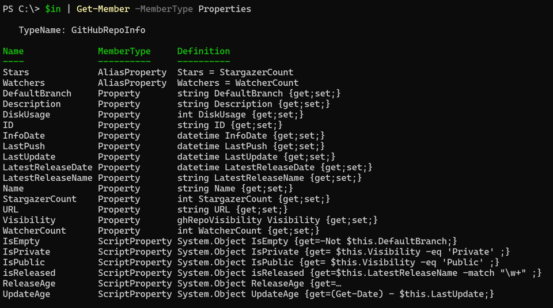Click ScriptProperty in the UpdateAge row

[x=135, y=295]
